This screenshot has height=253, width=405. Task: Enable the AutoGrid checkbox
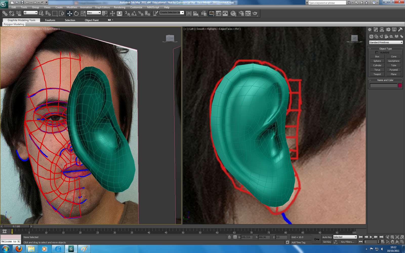[x=377, y=52]
